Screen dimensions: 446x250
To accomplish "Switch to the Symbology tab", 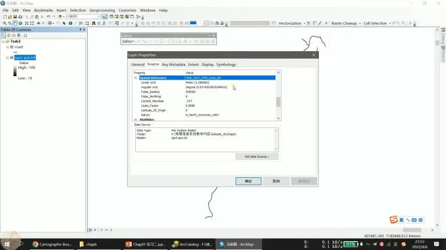I will pos(226,65).
